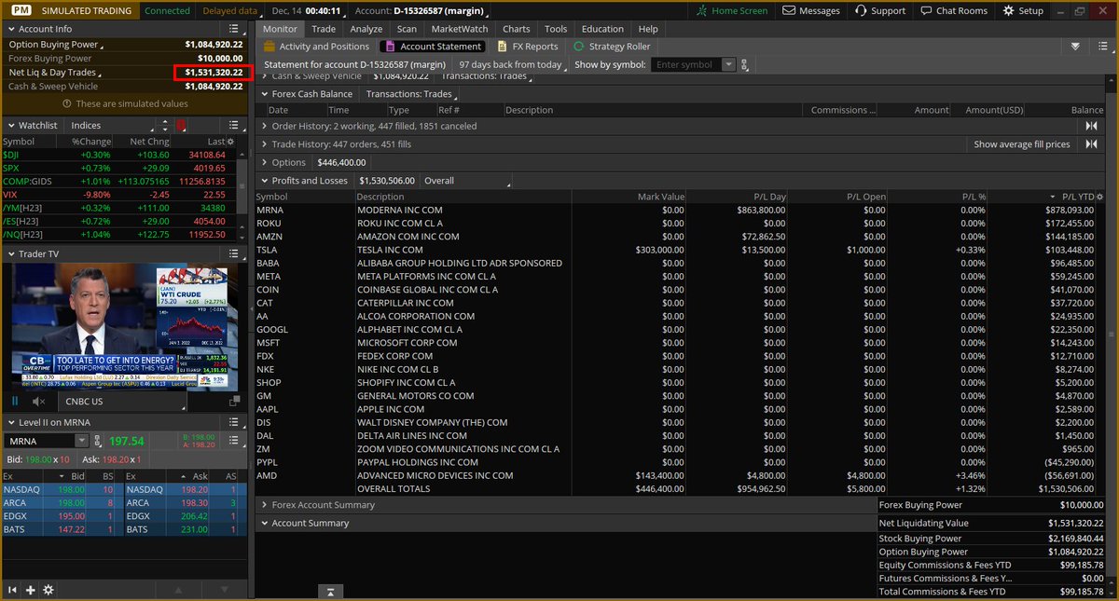Open the Education tab
1119x601 pixels.
pyautogui.click(x=602, y=29)
